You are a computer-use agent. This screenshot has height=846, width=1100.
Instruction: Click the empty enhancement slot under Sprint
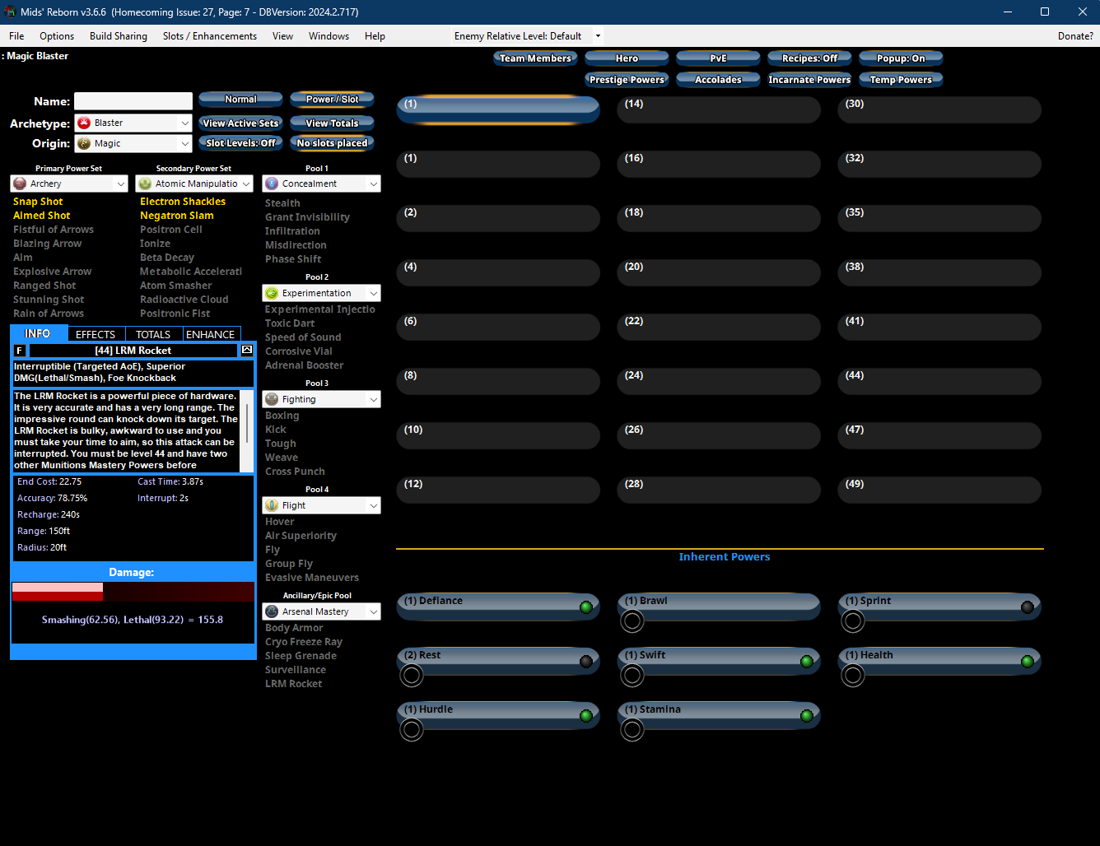(x=853, y=621)
